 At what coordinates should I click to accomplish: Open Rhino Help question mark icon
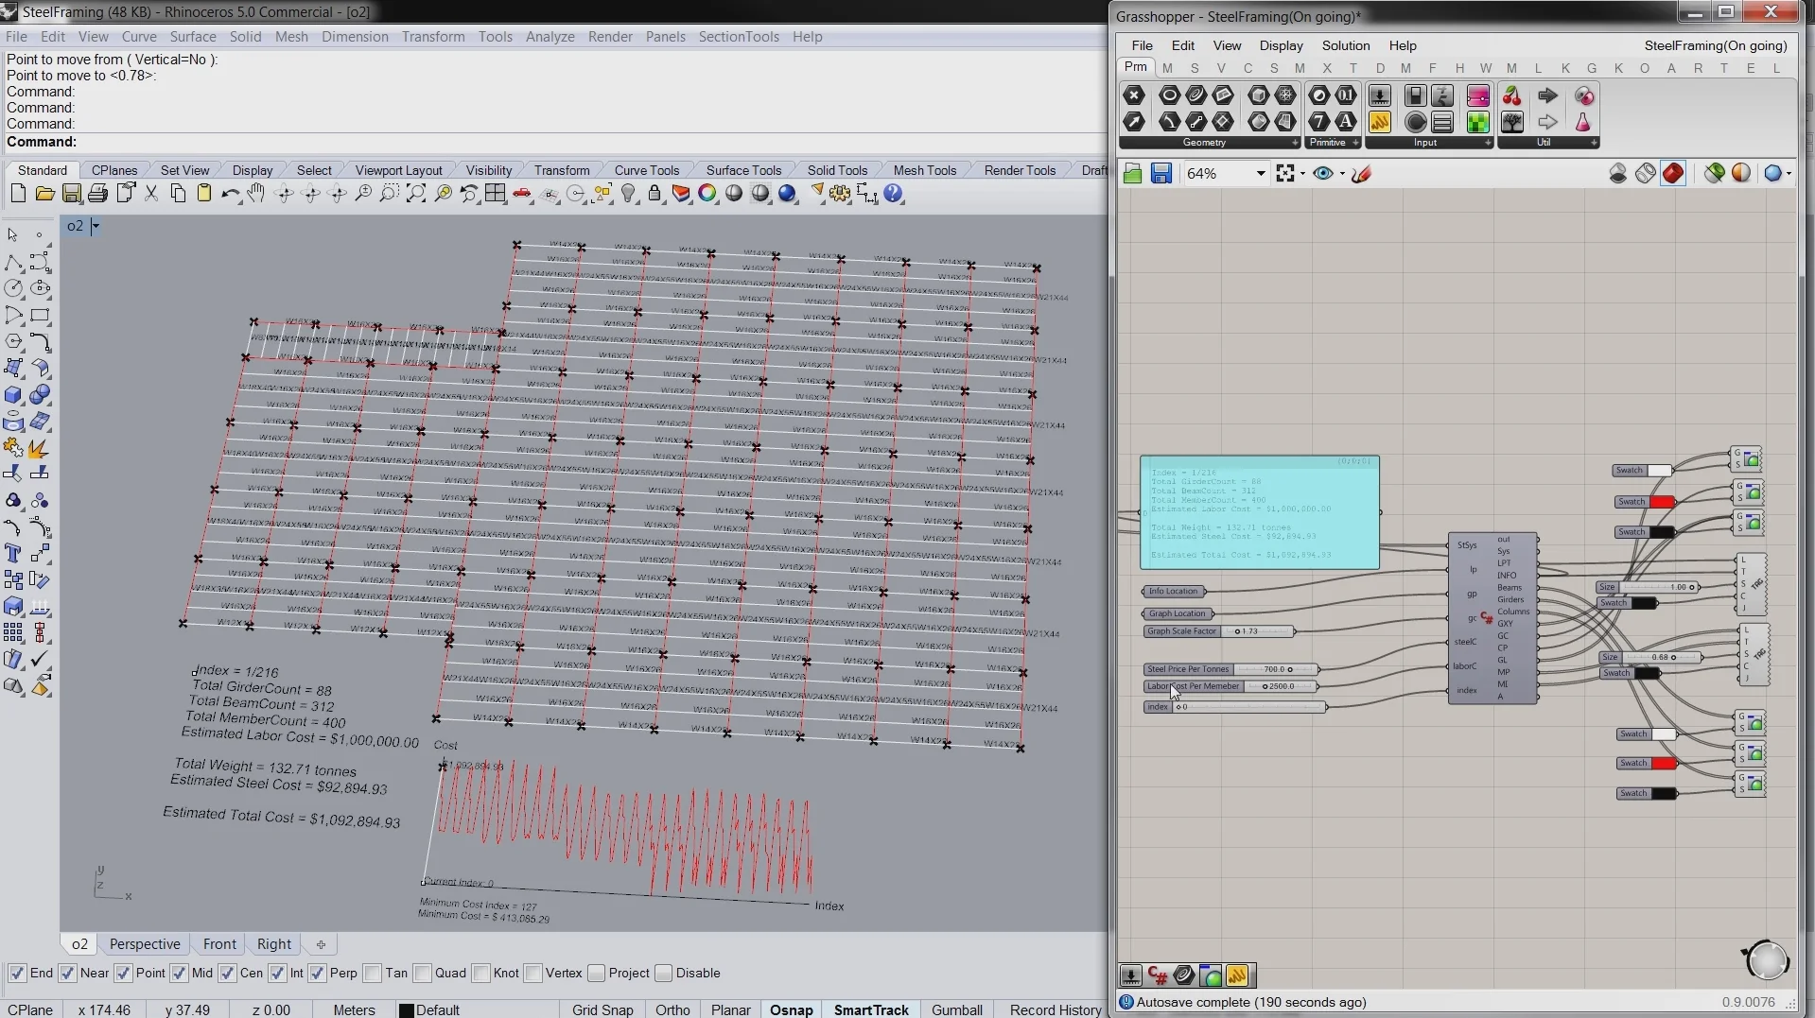894,194
